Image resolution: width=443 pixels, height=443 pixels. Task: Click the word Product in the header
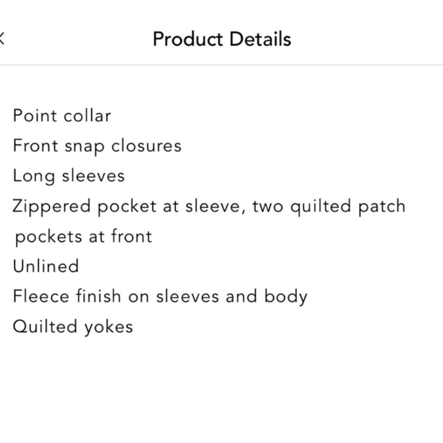click(x=188, y=39)
